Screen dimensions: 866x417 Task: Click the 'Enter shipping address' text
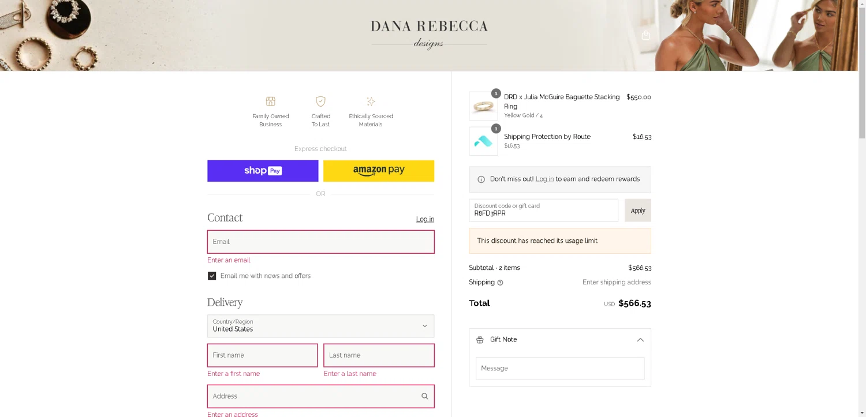(617, 283)
